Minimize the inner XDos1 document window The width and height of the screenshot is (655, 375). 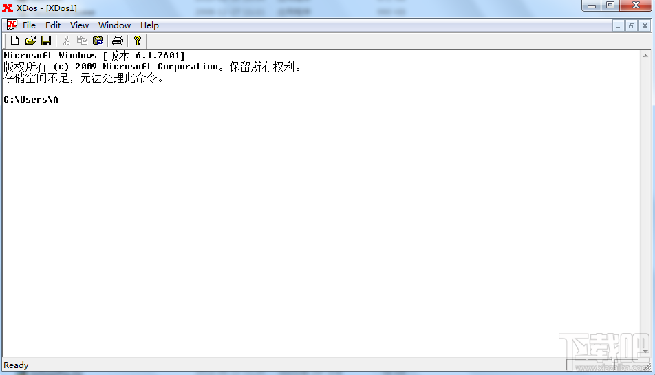click(x=618, y=26)
